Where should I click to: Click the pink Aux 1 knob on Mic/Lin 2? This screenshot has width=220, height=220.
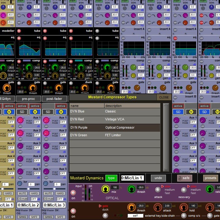point(20,120)
